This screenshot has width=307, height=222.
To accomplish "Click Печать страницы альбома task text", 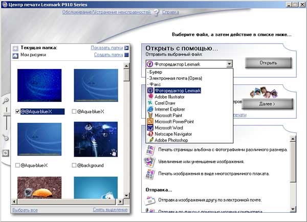I will click(223, 150).
